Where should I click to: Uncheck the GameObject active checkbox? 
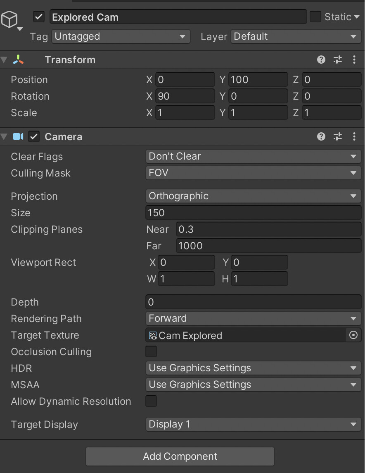click(x=38, y=17)
